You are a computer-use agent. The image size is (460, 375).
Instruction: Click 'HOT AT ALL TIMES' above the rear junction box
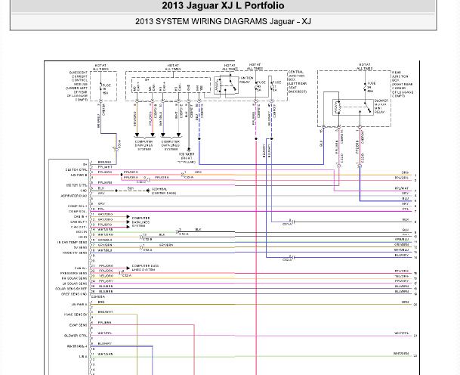(x=365, y=67)
